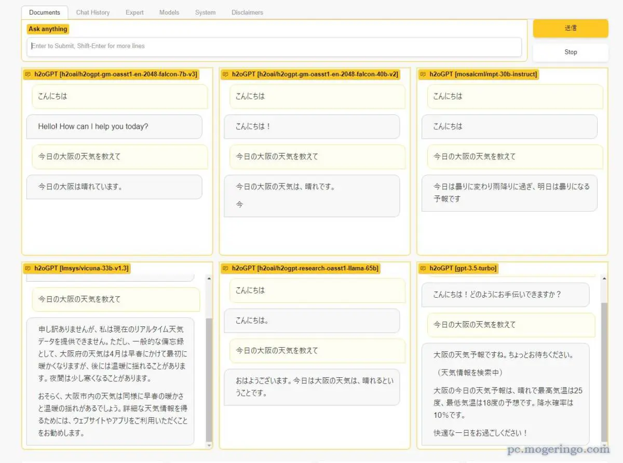The height and width of the screenshot is (463, 623).
Task: Click gpt-3.5 text '快適な一日をお過ごしください！'
Action: [x=481, y=433]
